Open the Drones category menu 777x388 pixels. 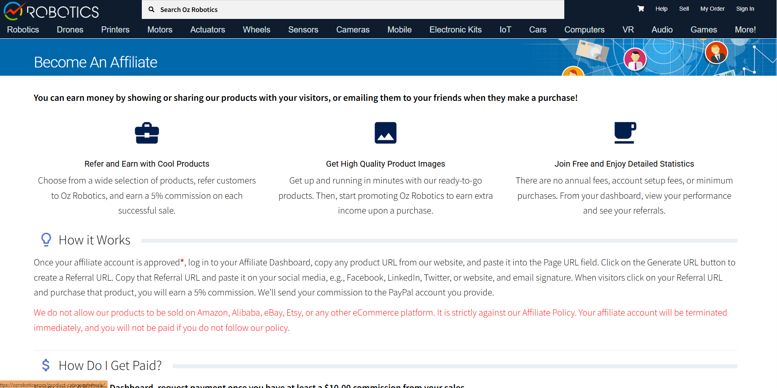(x=70, y=30)
